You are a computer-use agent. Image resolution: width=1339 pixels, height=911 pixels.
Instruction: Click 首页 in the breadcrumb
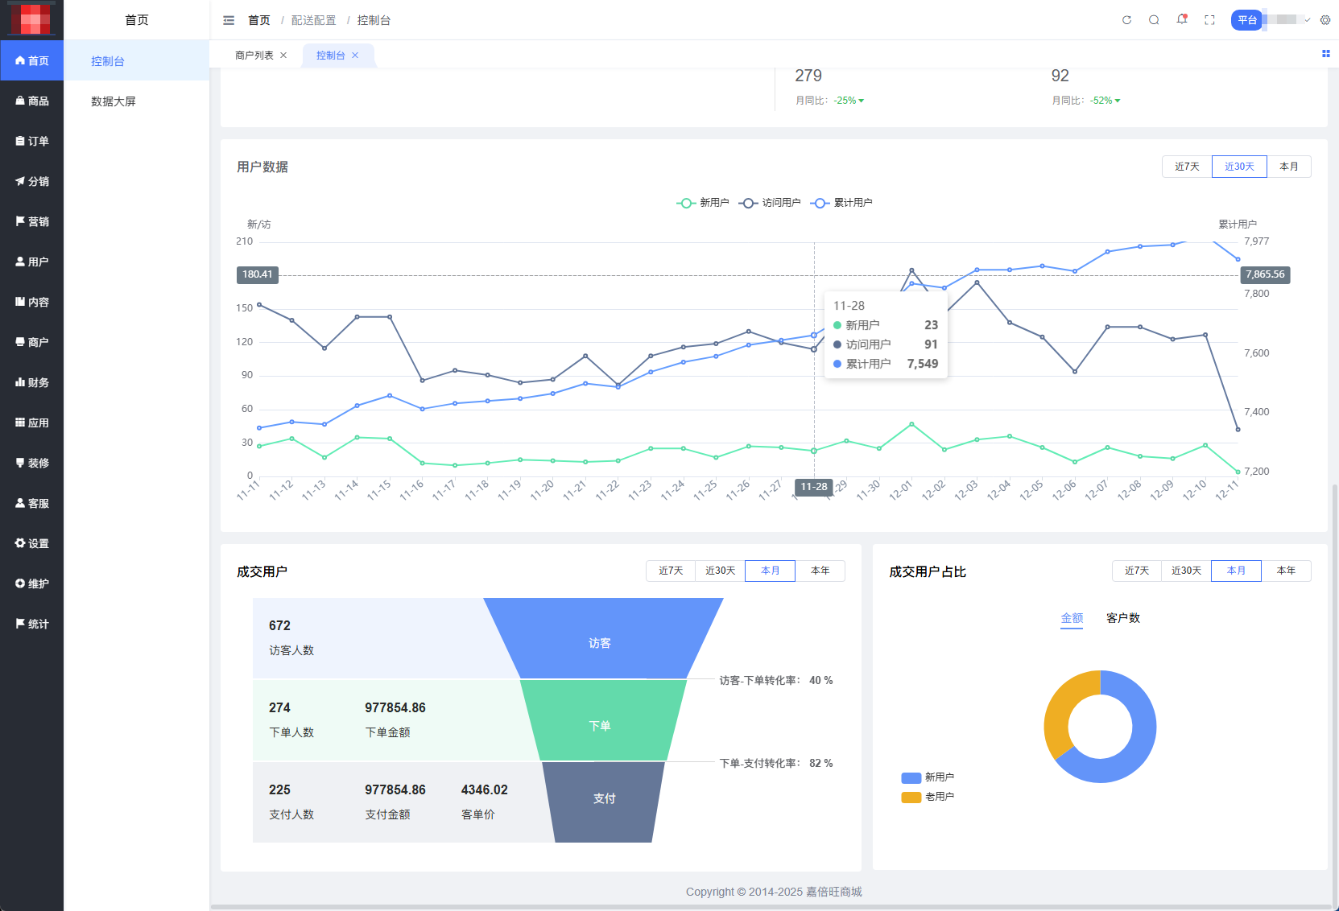click(259, 20)
